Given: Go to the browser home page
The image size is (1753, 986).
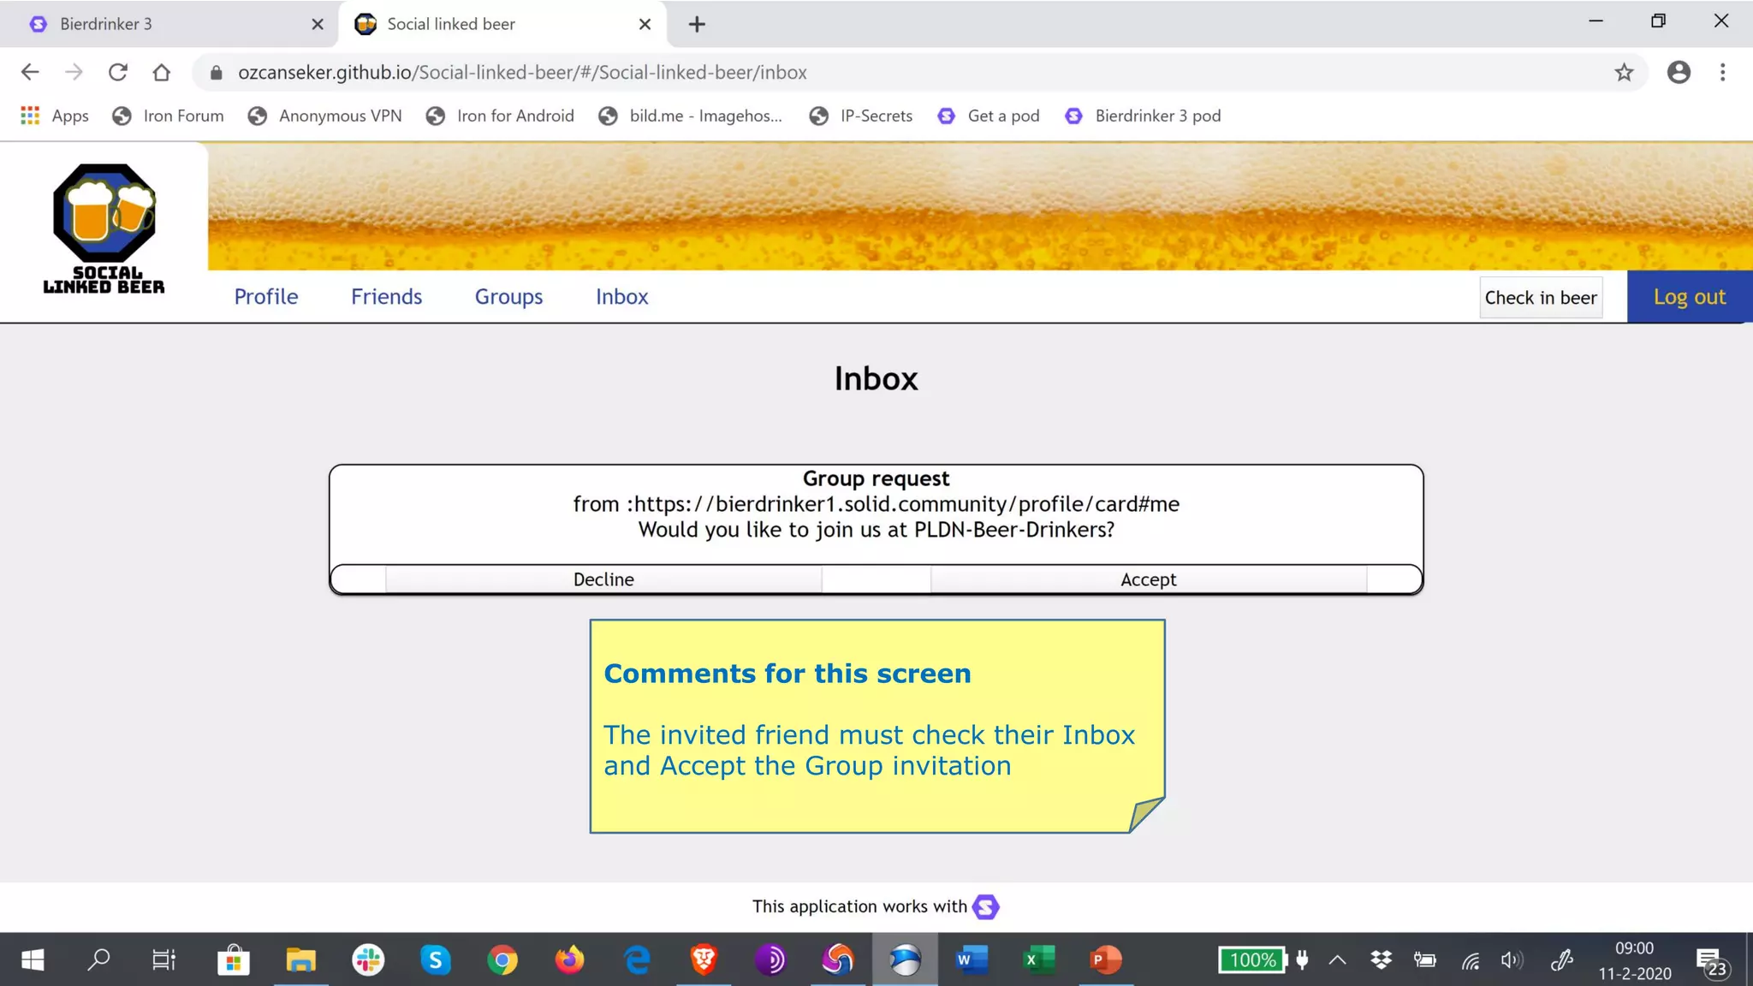Looking at the screenshot, I should (x=162, y=73).
